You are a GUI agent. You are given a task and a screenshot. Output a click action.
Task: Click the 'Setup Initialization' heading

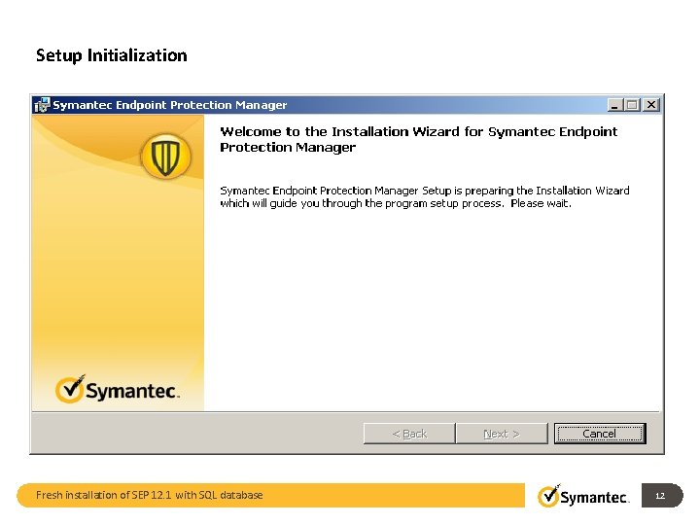tap(112, 55)
